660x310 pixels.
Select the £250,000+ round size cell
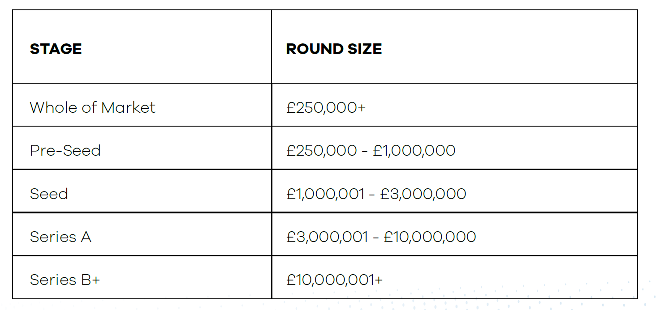[x=454, y=105]
